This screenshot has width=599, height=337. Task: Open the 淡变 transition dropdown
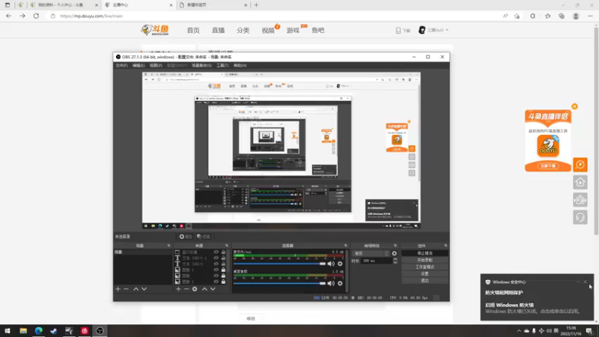pos(371,253)
